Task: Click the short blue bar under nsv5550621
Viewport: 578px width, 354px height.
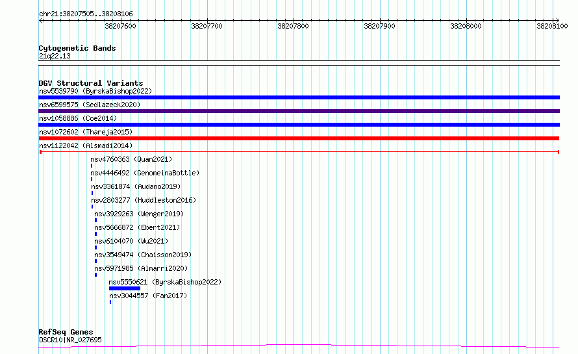Action: point(125,288)
